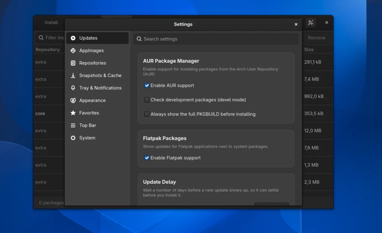Enable Check development packages (devel mode)
This screenshot has width=382, height=233.
147,100
